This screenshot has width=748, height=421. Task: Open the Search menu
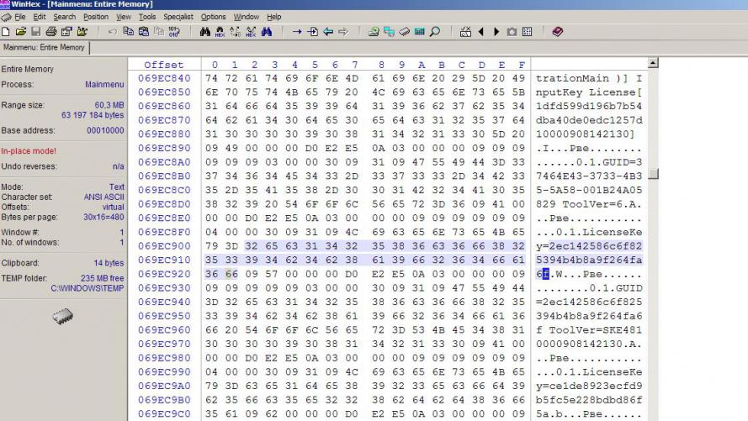pyautogui.click(x=65, y=17)
